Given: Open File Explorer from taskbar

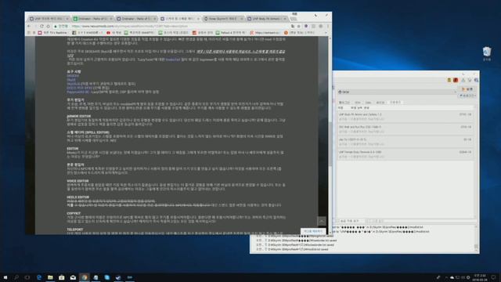Looking at the screenshot, I should (50, 277).
